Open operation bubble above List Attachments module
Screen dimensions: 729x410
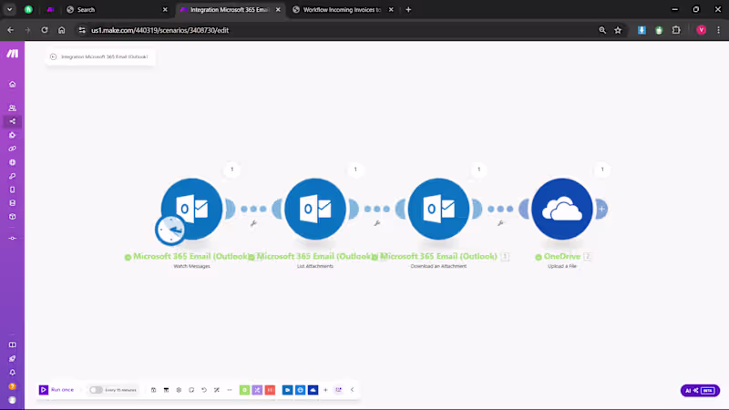355,169
